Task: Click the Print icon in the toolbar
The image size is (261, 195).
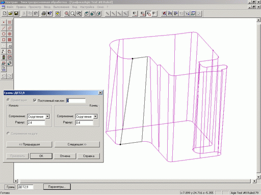Action: [44, 14]
